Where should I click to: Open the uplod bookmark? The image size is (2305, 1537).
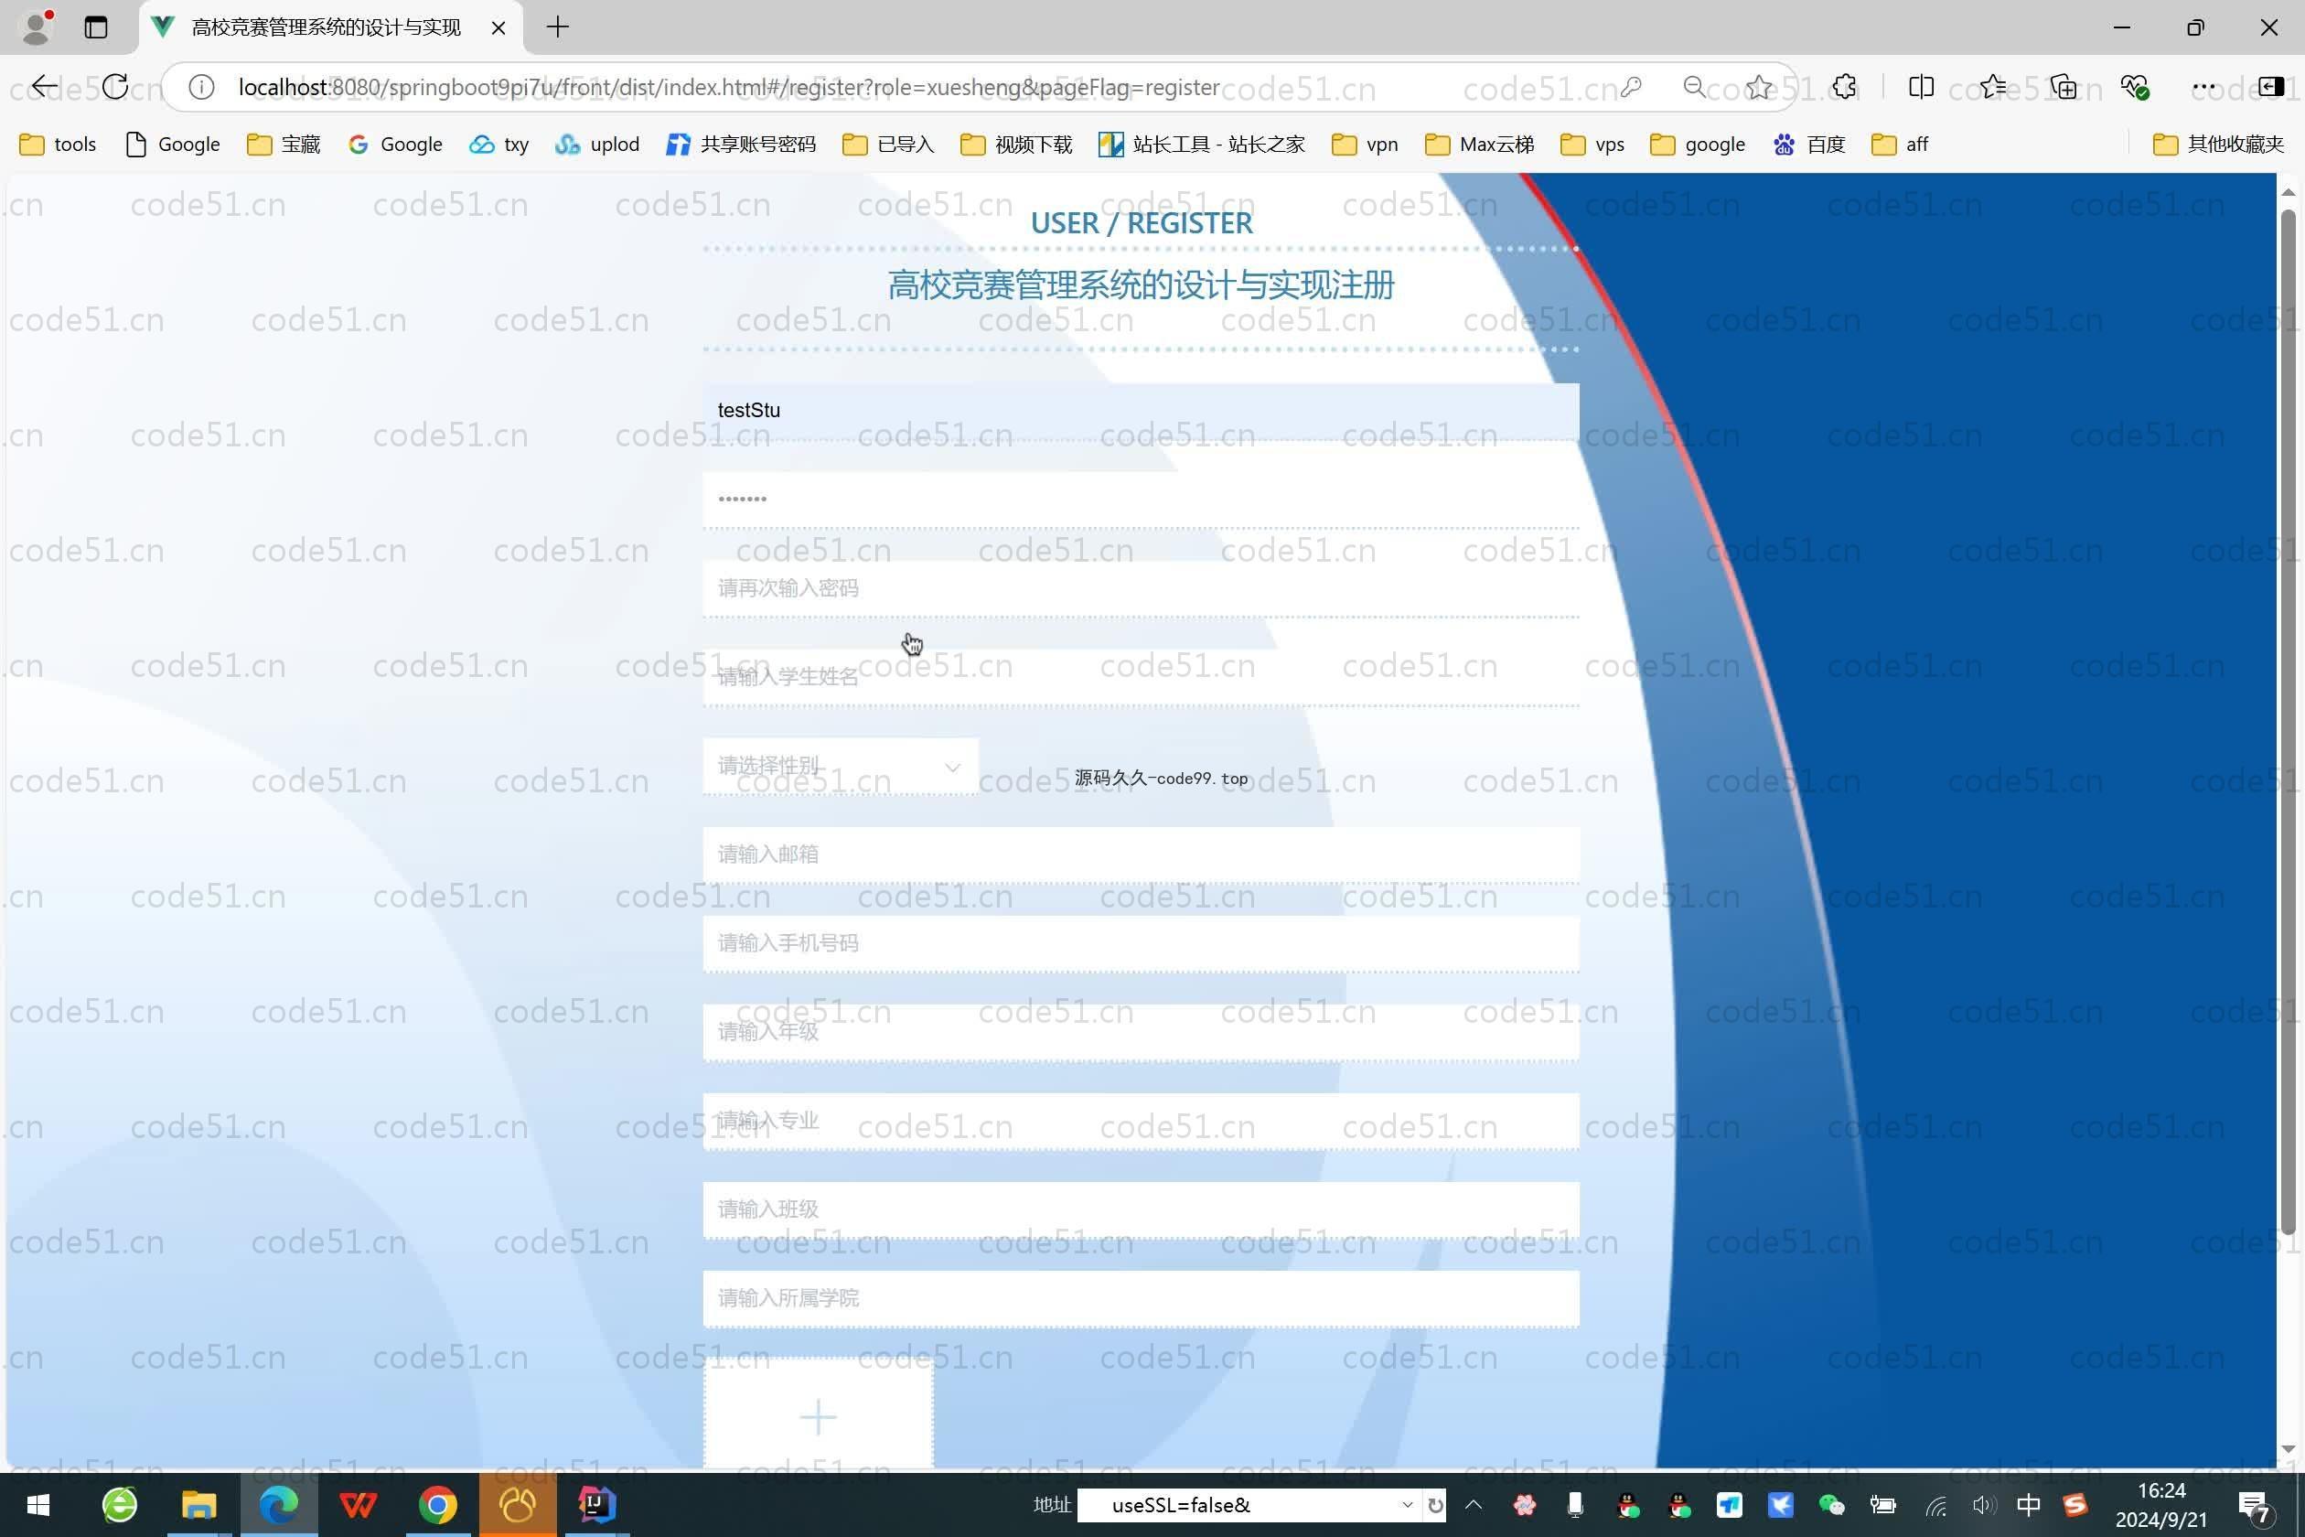tap(596, 145)
